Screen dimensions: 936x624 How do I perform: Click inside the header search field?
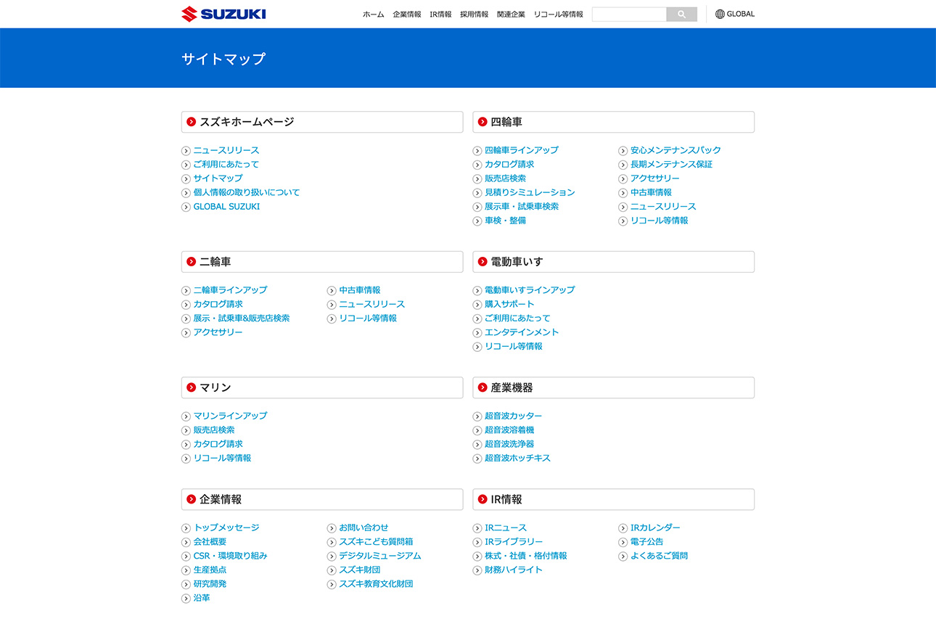[628, 15]
